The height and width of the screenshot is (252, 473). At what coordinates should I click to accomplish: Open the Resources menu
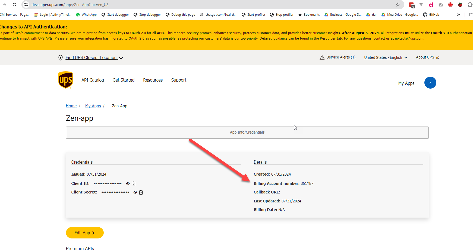click(x=153, y=80)
